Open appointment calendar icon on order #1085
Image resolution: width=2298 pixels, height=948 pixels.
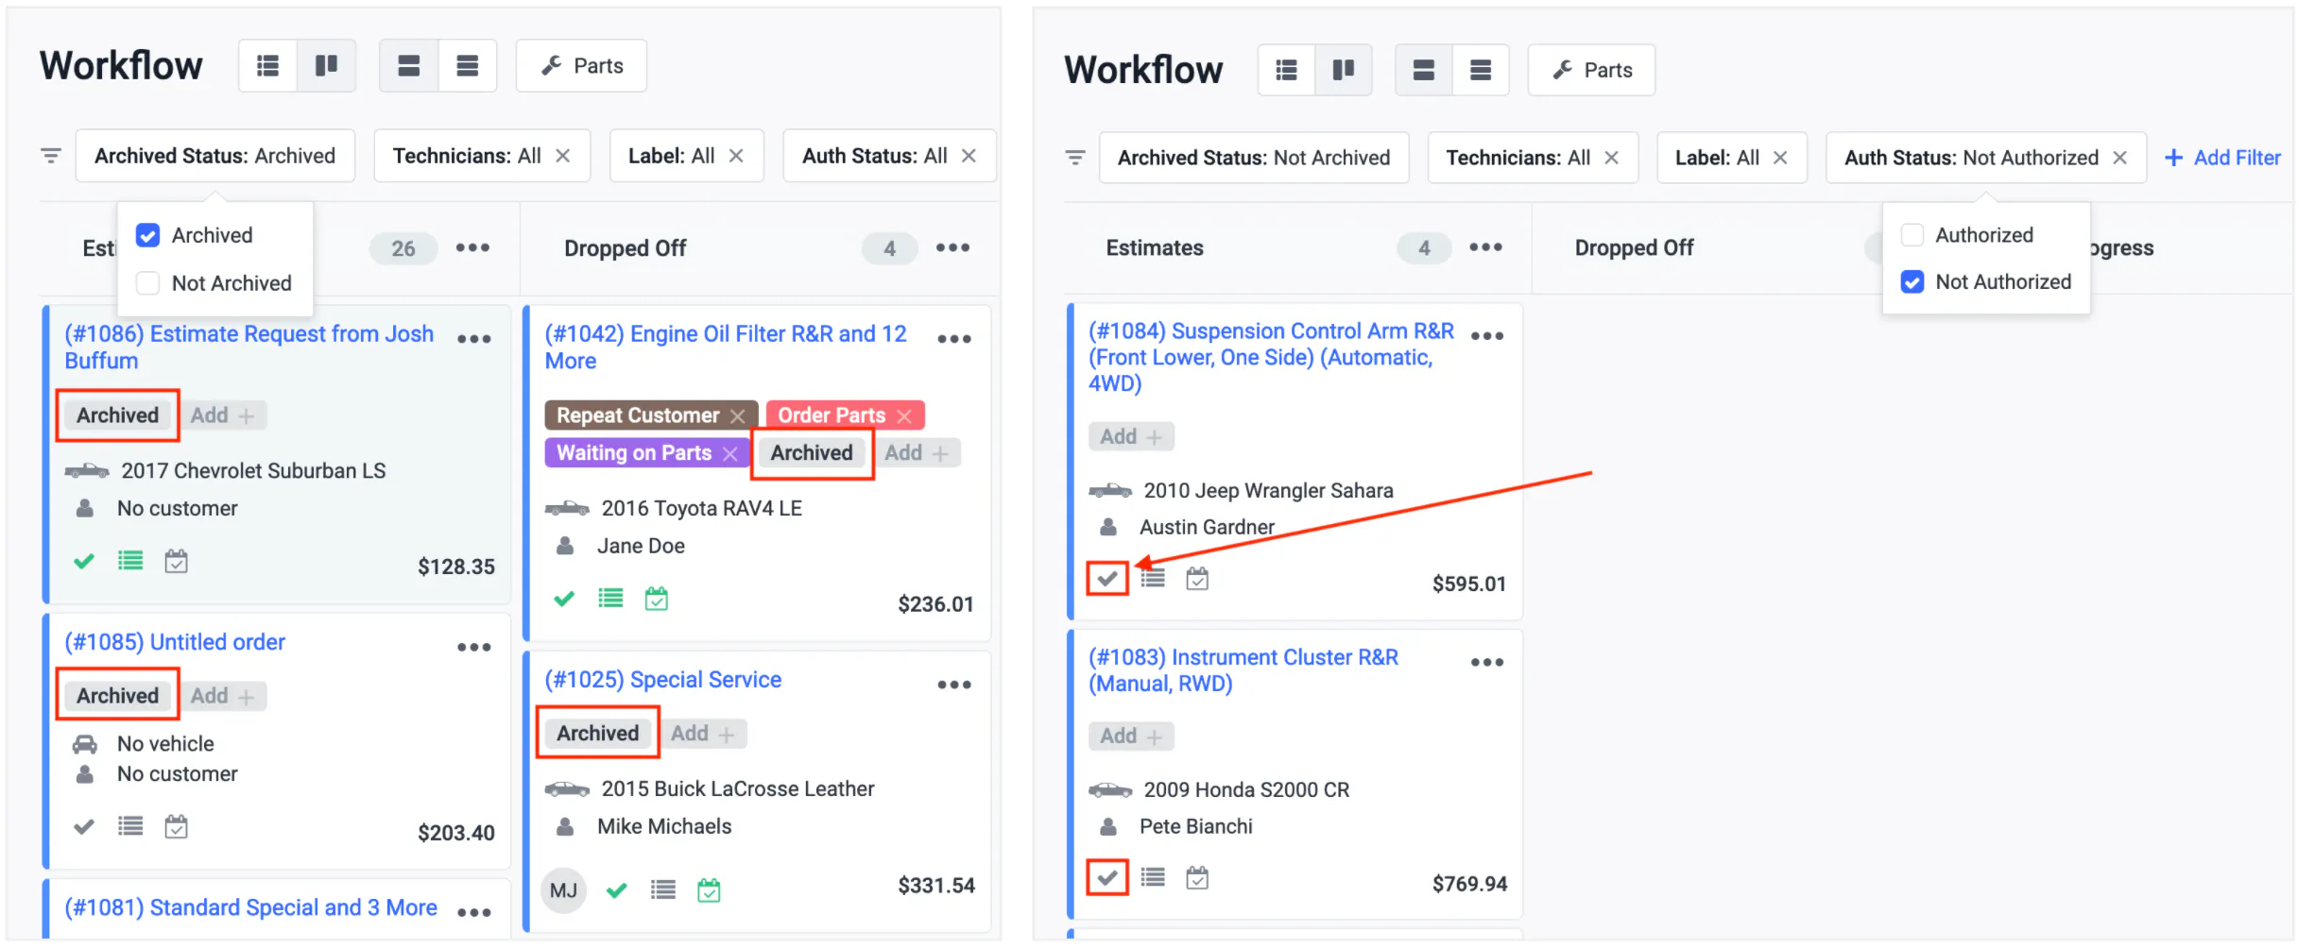point(177,827)
